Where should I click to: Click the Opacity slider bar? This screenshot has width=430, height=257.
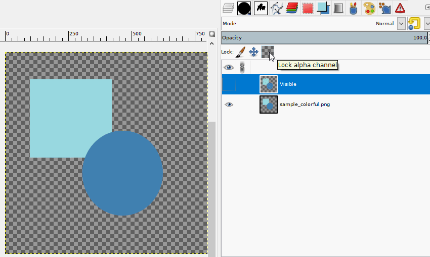tap(324, 38)
